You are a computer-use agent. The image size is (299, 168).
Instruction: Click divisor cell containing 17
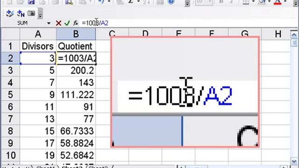coord(38,143)
